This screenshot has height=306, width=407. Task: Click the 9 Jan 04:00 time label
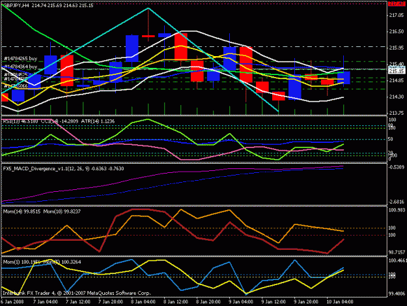(240, 302)
